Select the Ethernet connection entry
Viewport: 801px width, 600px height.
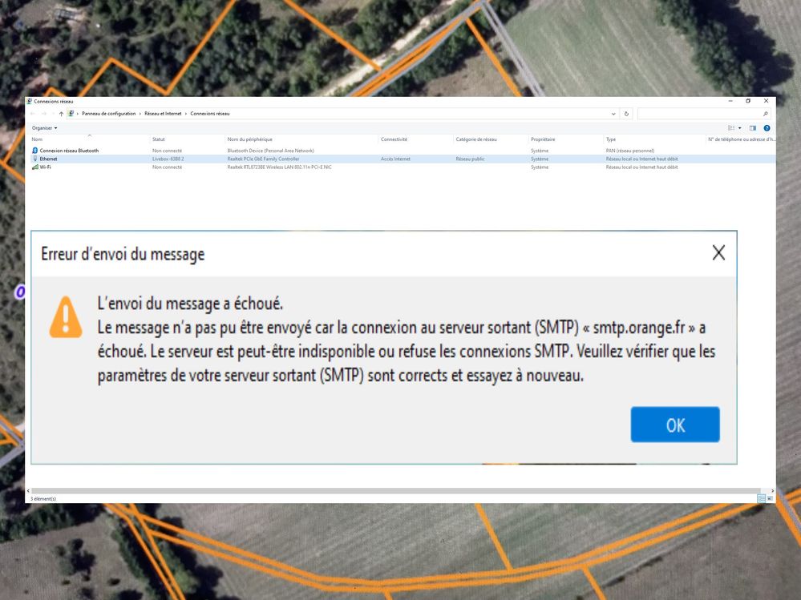[48, 159]
